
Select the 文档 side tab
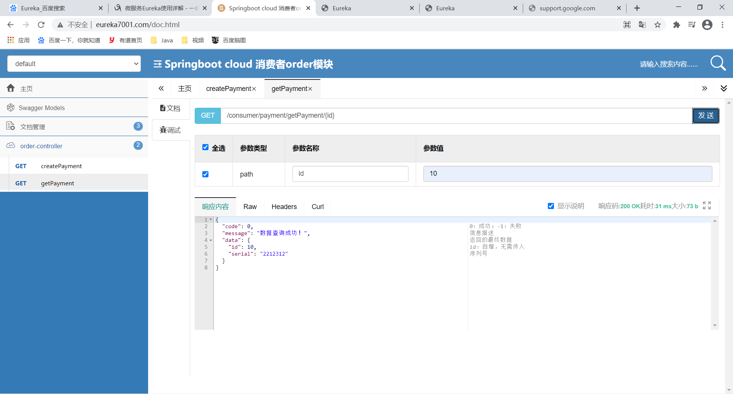tap(170, 108)
